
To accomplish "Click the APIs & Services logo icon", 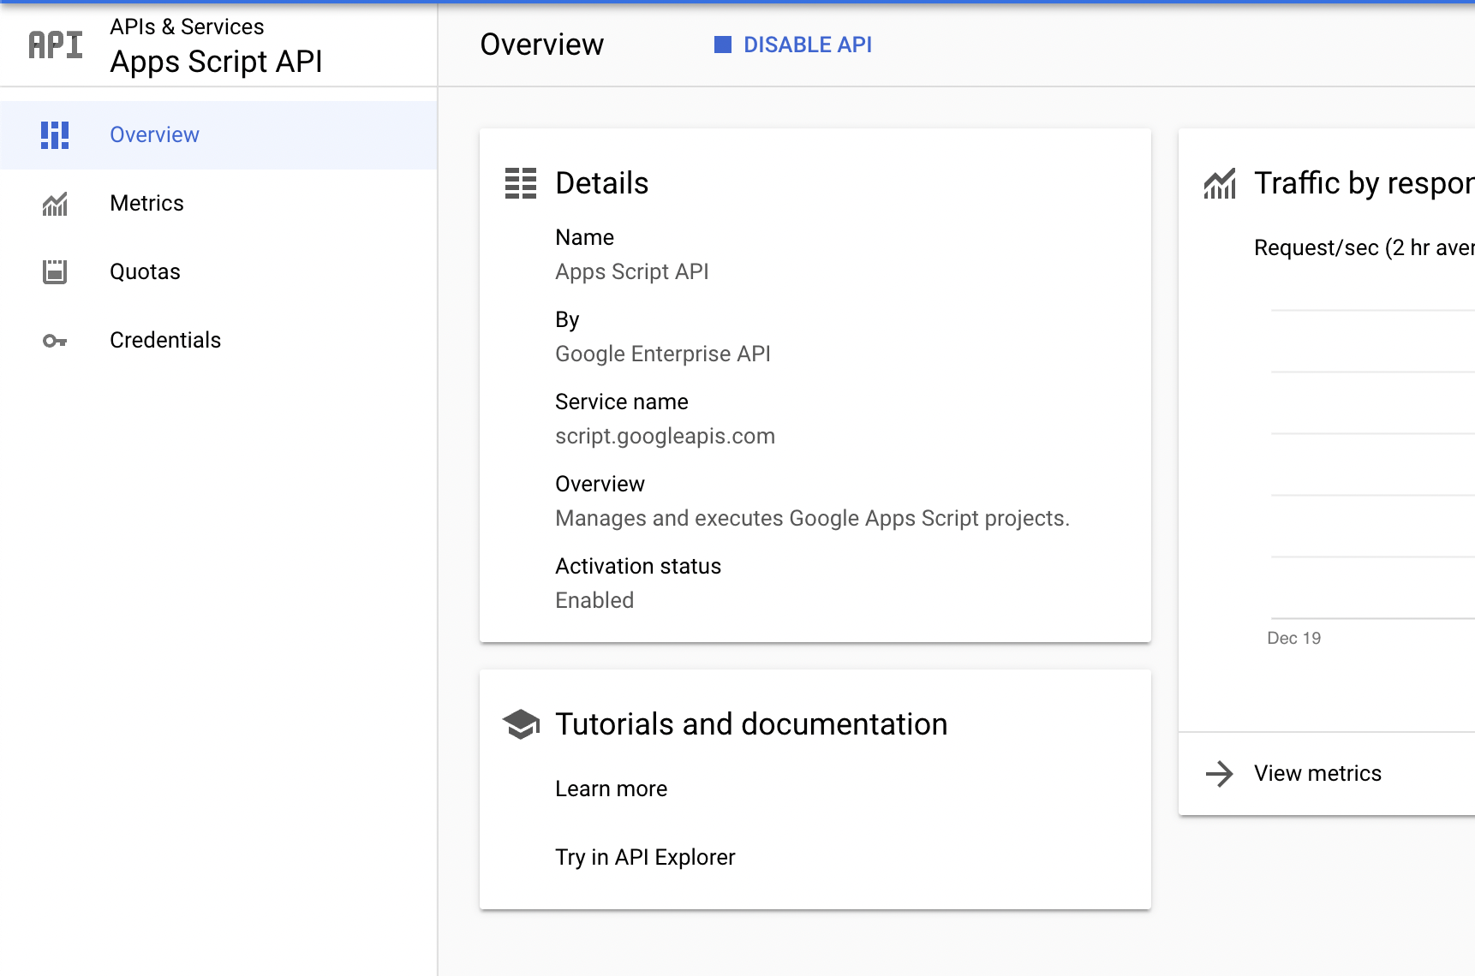I will pos(53,44).
